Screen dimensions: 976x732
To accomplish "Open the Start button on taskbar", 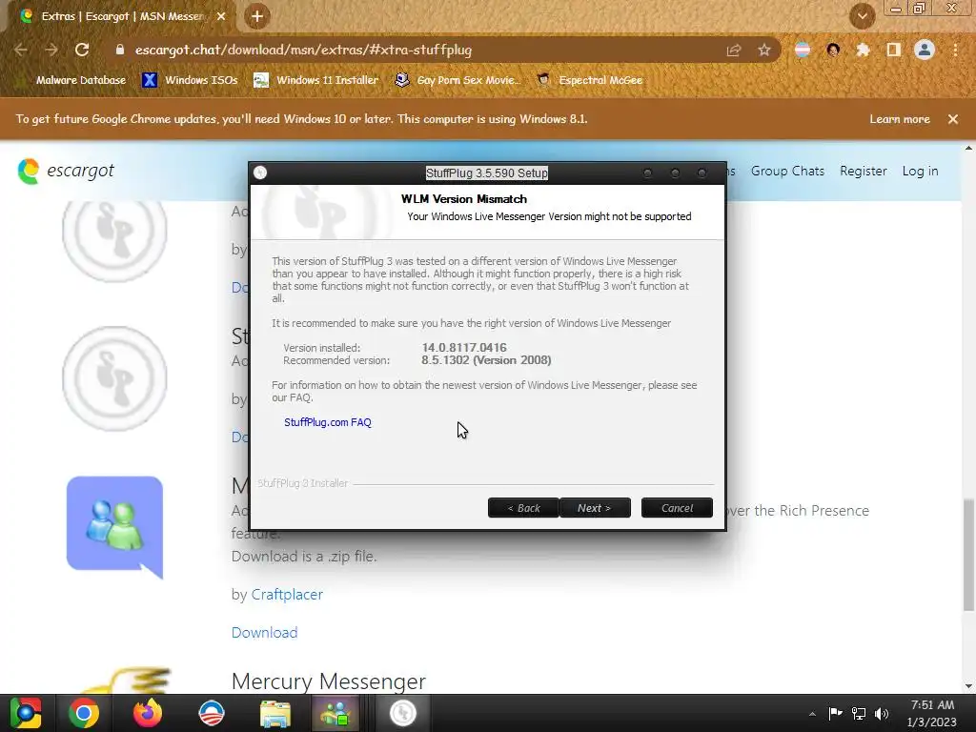I will pos(26,713).
